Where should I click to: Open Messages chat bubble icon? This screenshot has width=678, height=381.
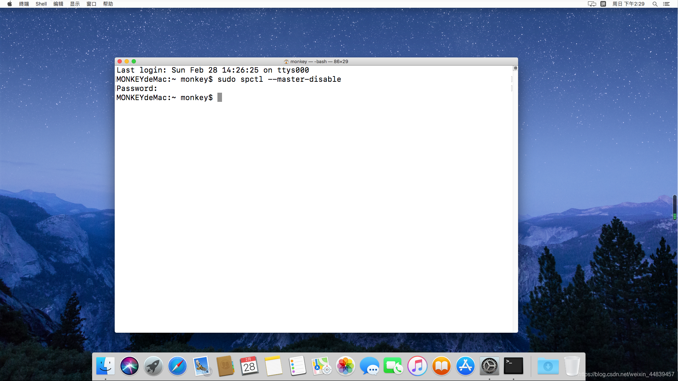pyautogui.click(x=370, y=366)
